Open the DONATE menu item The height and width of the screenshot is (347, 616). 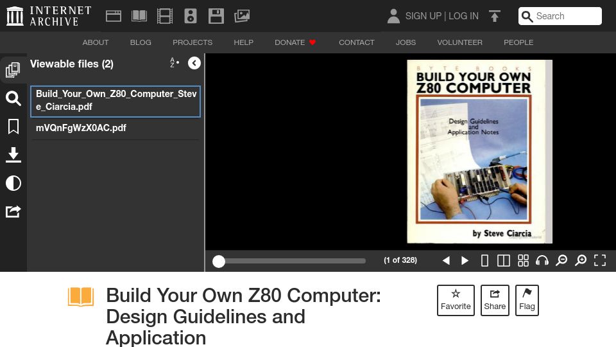(x=295, y=42)
